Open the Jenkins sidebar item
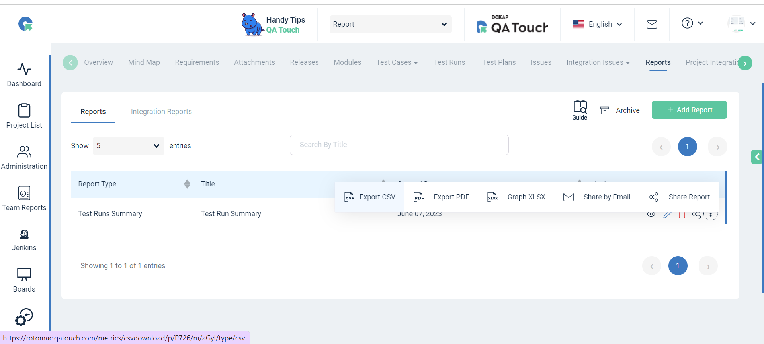 [24, 240]
